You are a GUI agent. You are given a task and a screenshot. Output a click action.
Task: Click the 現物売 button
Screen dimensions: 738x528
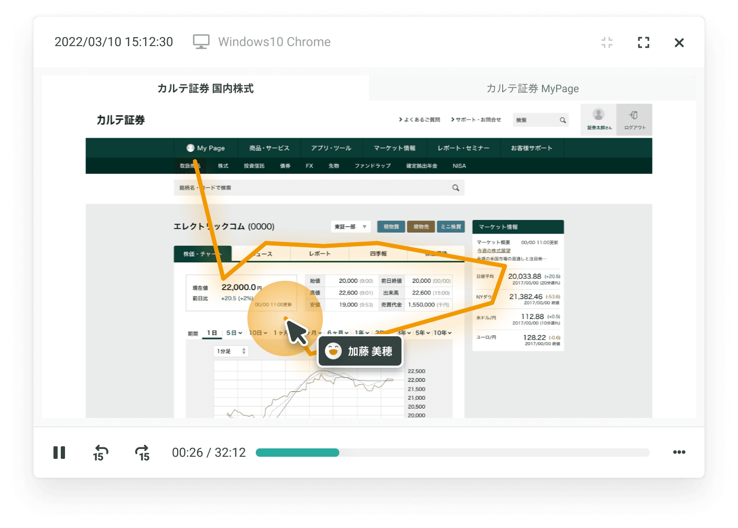(421, 227)
